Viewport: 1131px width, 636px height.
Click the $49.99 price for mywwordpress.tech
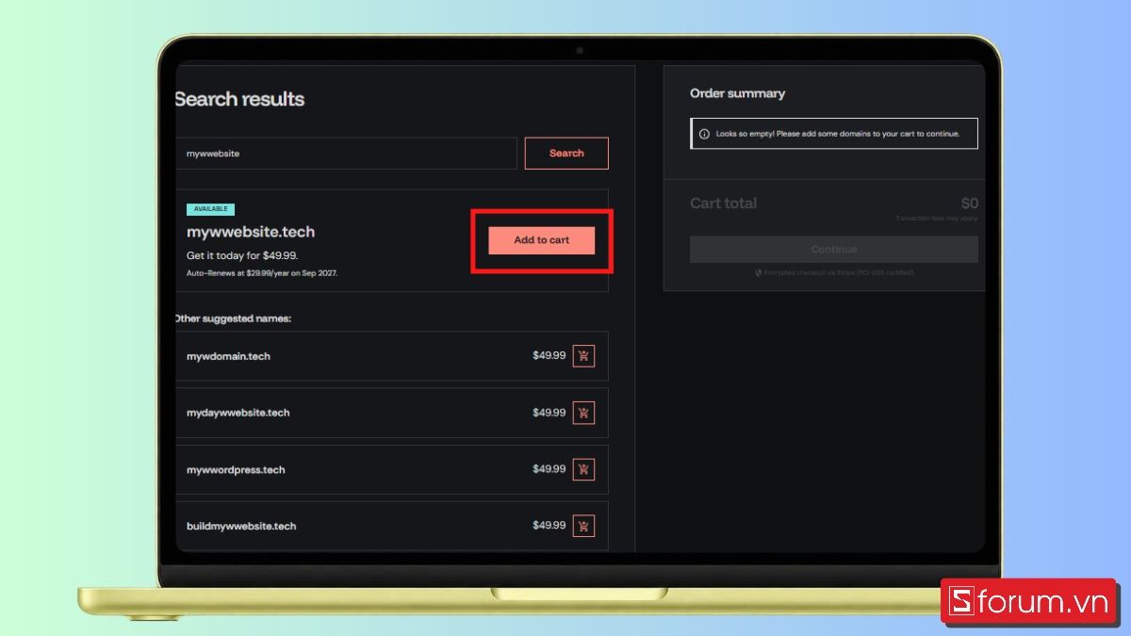[549, 468]
